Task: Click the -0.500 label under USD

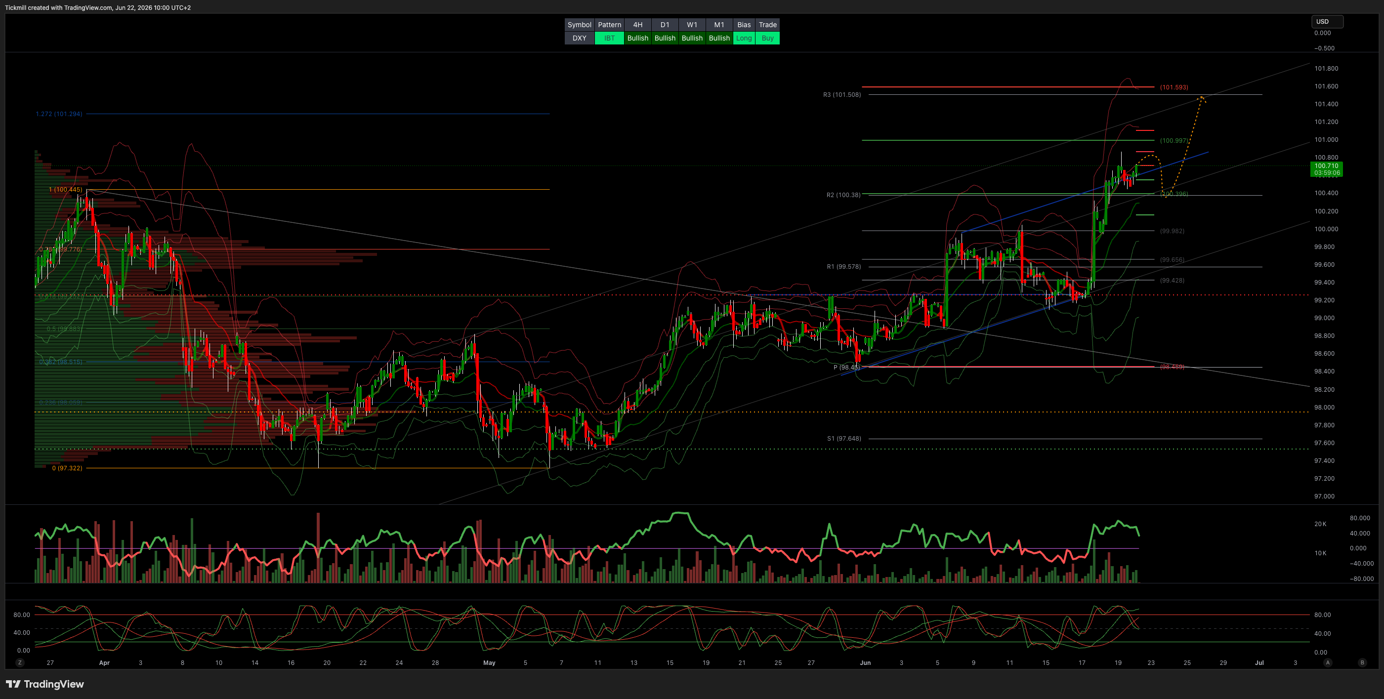Action: pyautogui.click(x=1324, y=48)
